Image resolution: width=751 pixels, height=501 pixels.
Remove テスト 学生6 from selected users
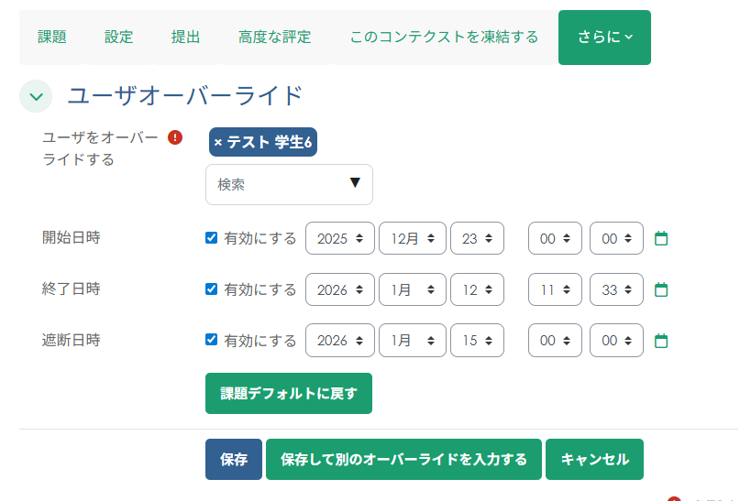pyautogui.click(x=218, y=142)
